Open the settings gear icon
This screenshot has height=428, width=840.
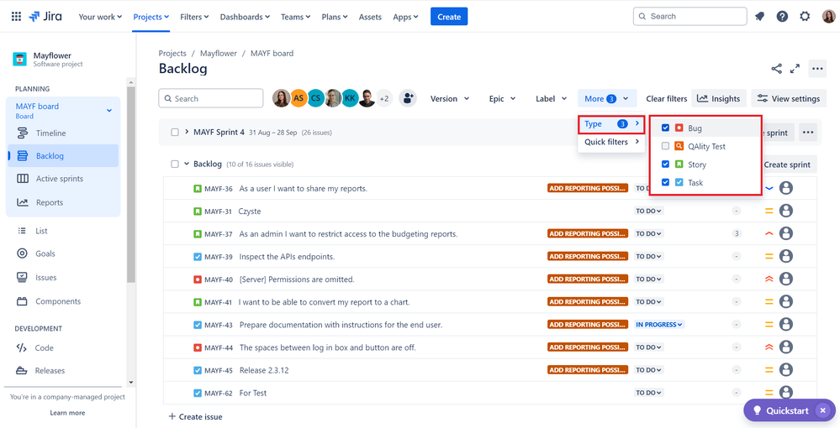click(x=805, y=17)
